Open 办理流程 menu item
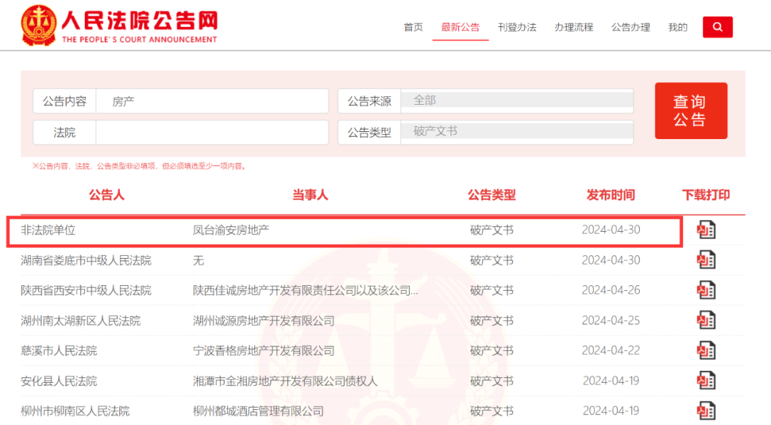This screenshot has width=771, height=425. pos(573,27)
